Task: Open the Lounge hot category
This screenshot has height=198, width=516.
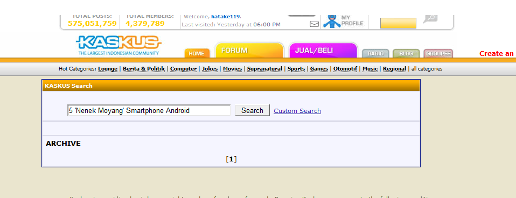Action: [108, 69]
